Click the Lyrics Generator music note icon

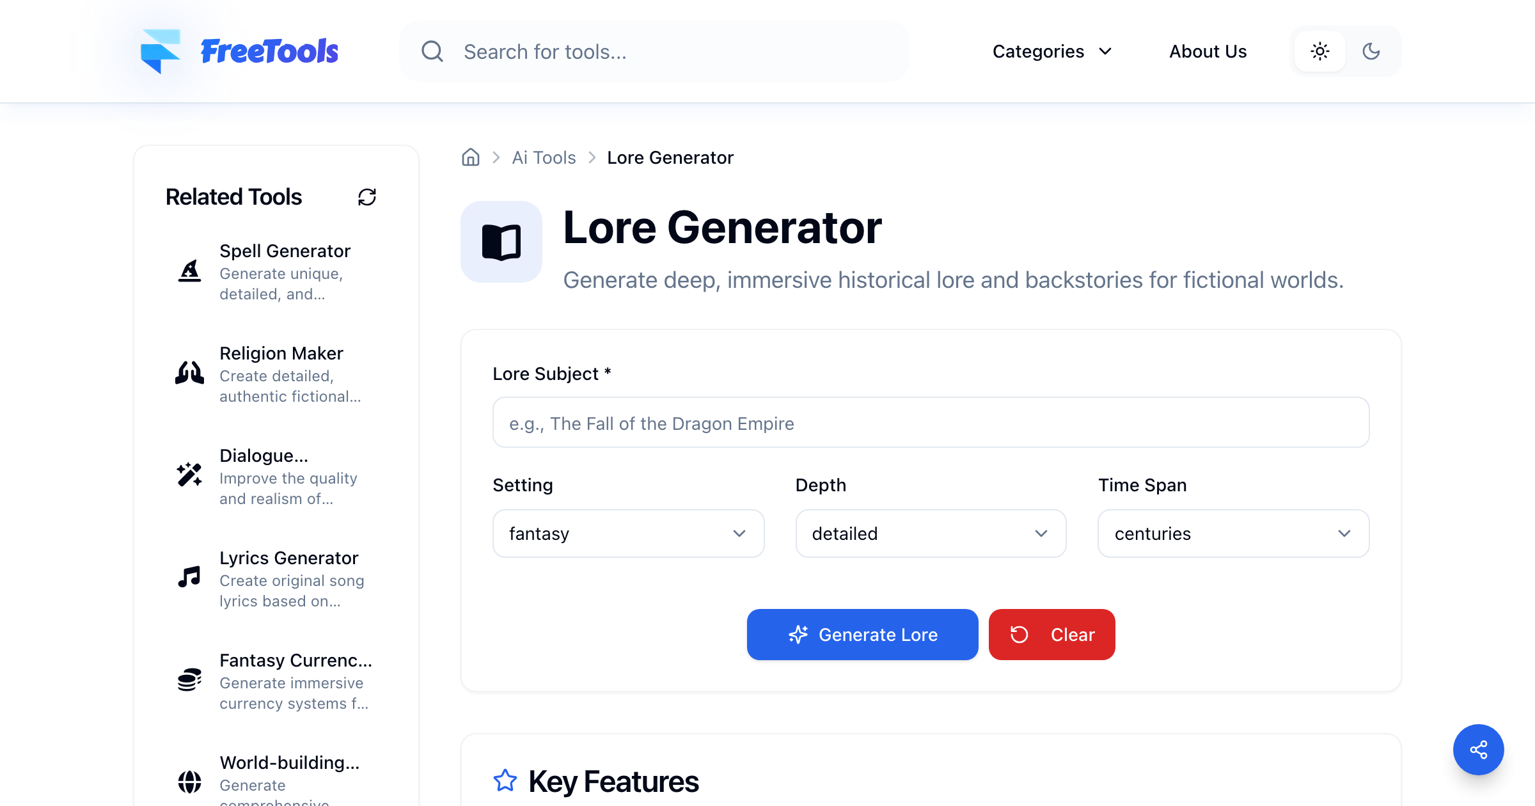(189, 577)
